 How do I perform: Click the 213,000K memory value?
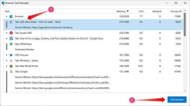[124, 44]
